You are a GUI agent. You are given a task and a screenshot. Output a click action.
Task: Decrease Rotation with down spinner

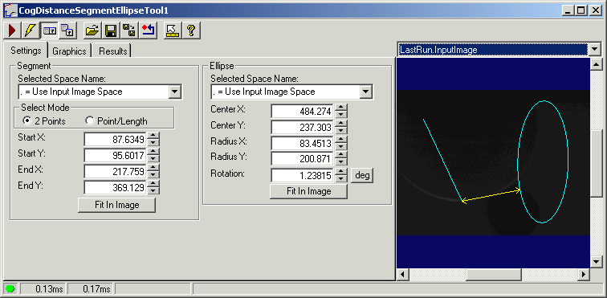[x=340, y=179]
